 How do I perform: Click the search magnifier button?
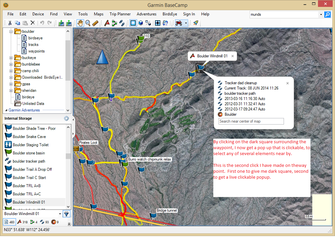coord(327,14)
